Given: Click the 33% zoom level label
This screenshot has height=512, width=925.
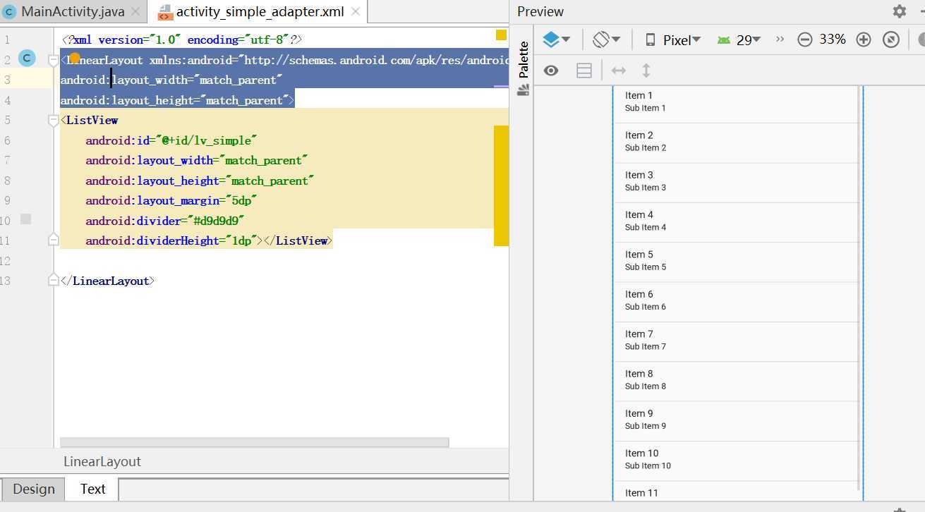Looking at the screenshot, I should [833, 39].
